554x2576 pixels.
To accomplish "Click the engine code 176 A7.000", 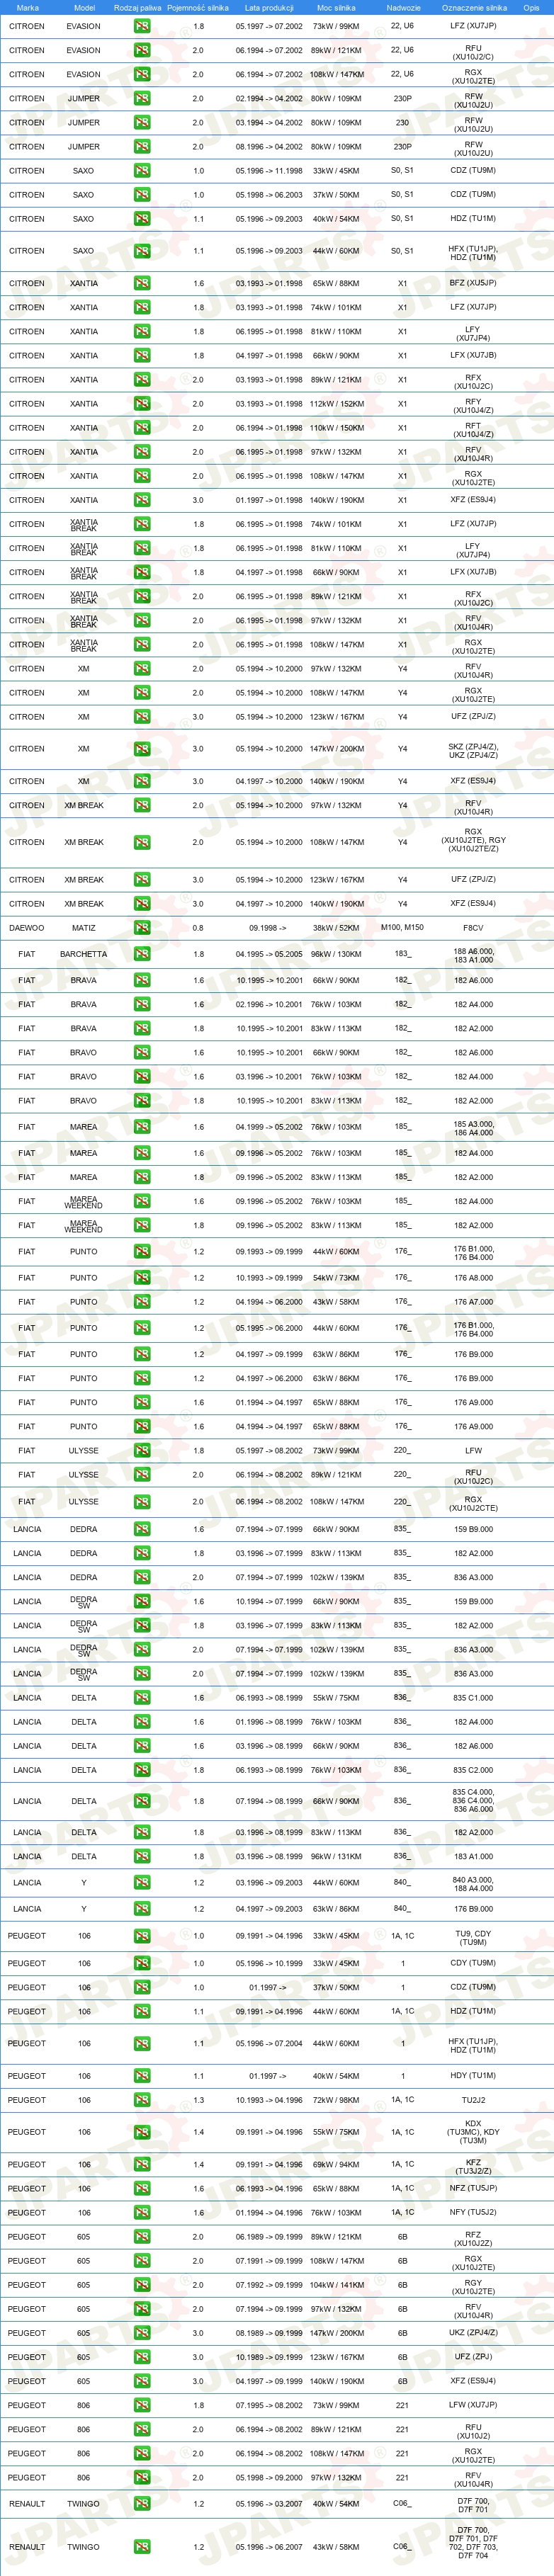I will [x=473, y=1302].
